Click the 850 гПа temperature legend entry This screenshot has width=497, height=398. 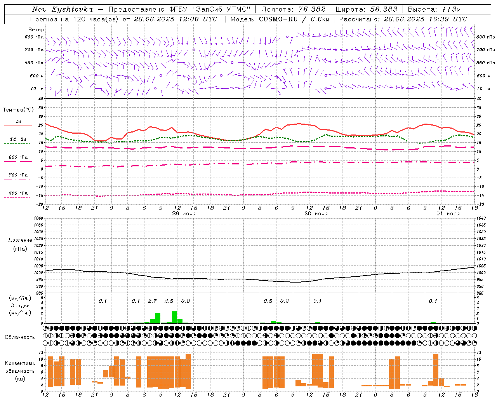(x=18, y=158)
